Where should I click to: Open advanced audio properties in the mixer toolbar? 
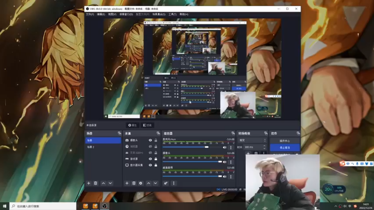coord(166,183)
